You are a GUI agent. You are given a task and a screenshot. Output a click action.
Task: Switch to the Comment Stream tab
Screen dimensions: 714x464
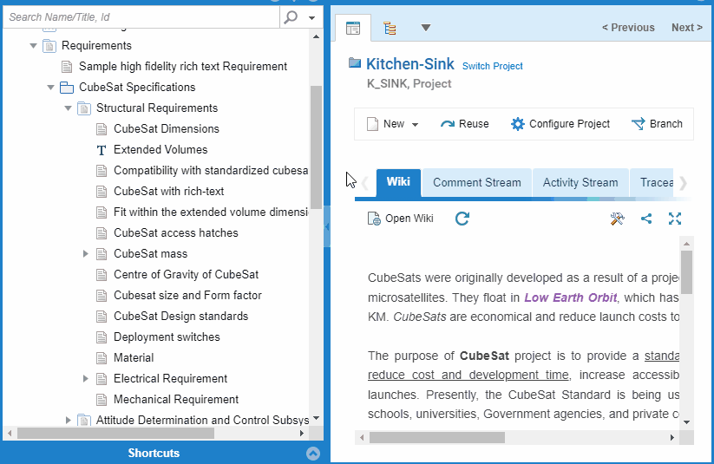click(x=477, y=183)
